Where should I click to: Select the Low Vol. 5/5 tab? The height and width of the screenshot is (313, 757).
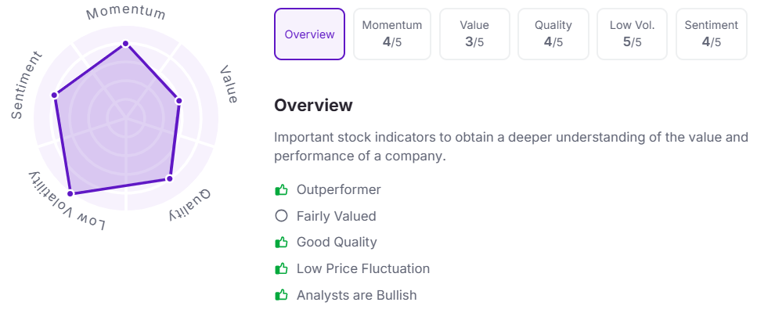632,34
